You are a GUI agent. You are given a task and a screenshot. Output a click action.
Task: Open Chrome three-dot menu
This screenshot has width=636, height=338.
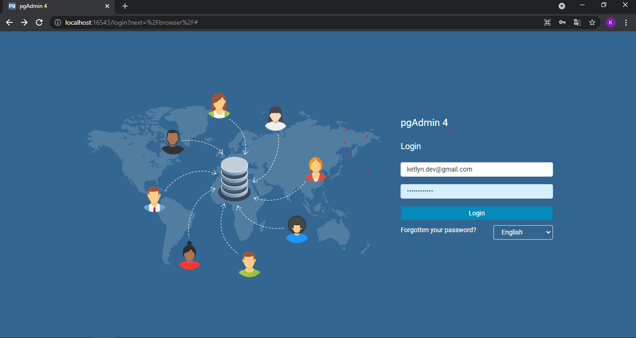[x=626, y=22]
